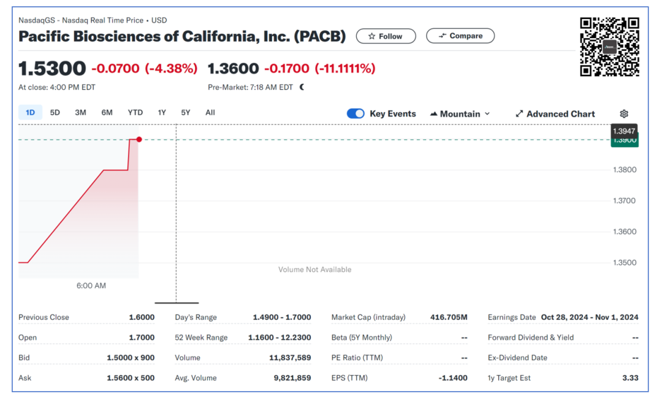Click the Ask value 1.5600 x 500
This screenshot has width=662, height=399.
131,378
